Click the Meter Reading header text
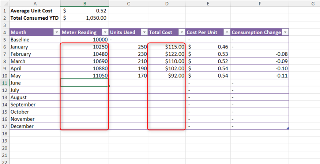The height and width of the screenshot is (164, 320). pyautogui.click(x=79, y=32)
